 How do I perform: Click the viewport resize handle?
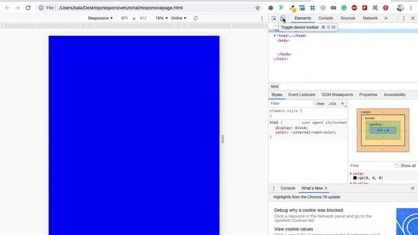pyautogui.click(x=223, y=139)
